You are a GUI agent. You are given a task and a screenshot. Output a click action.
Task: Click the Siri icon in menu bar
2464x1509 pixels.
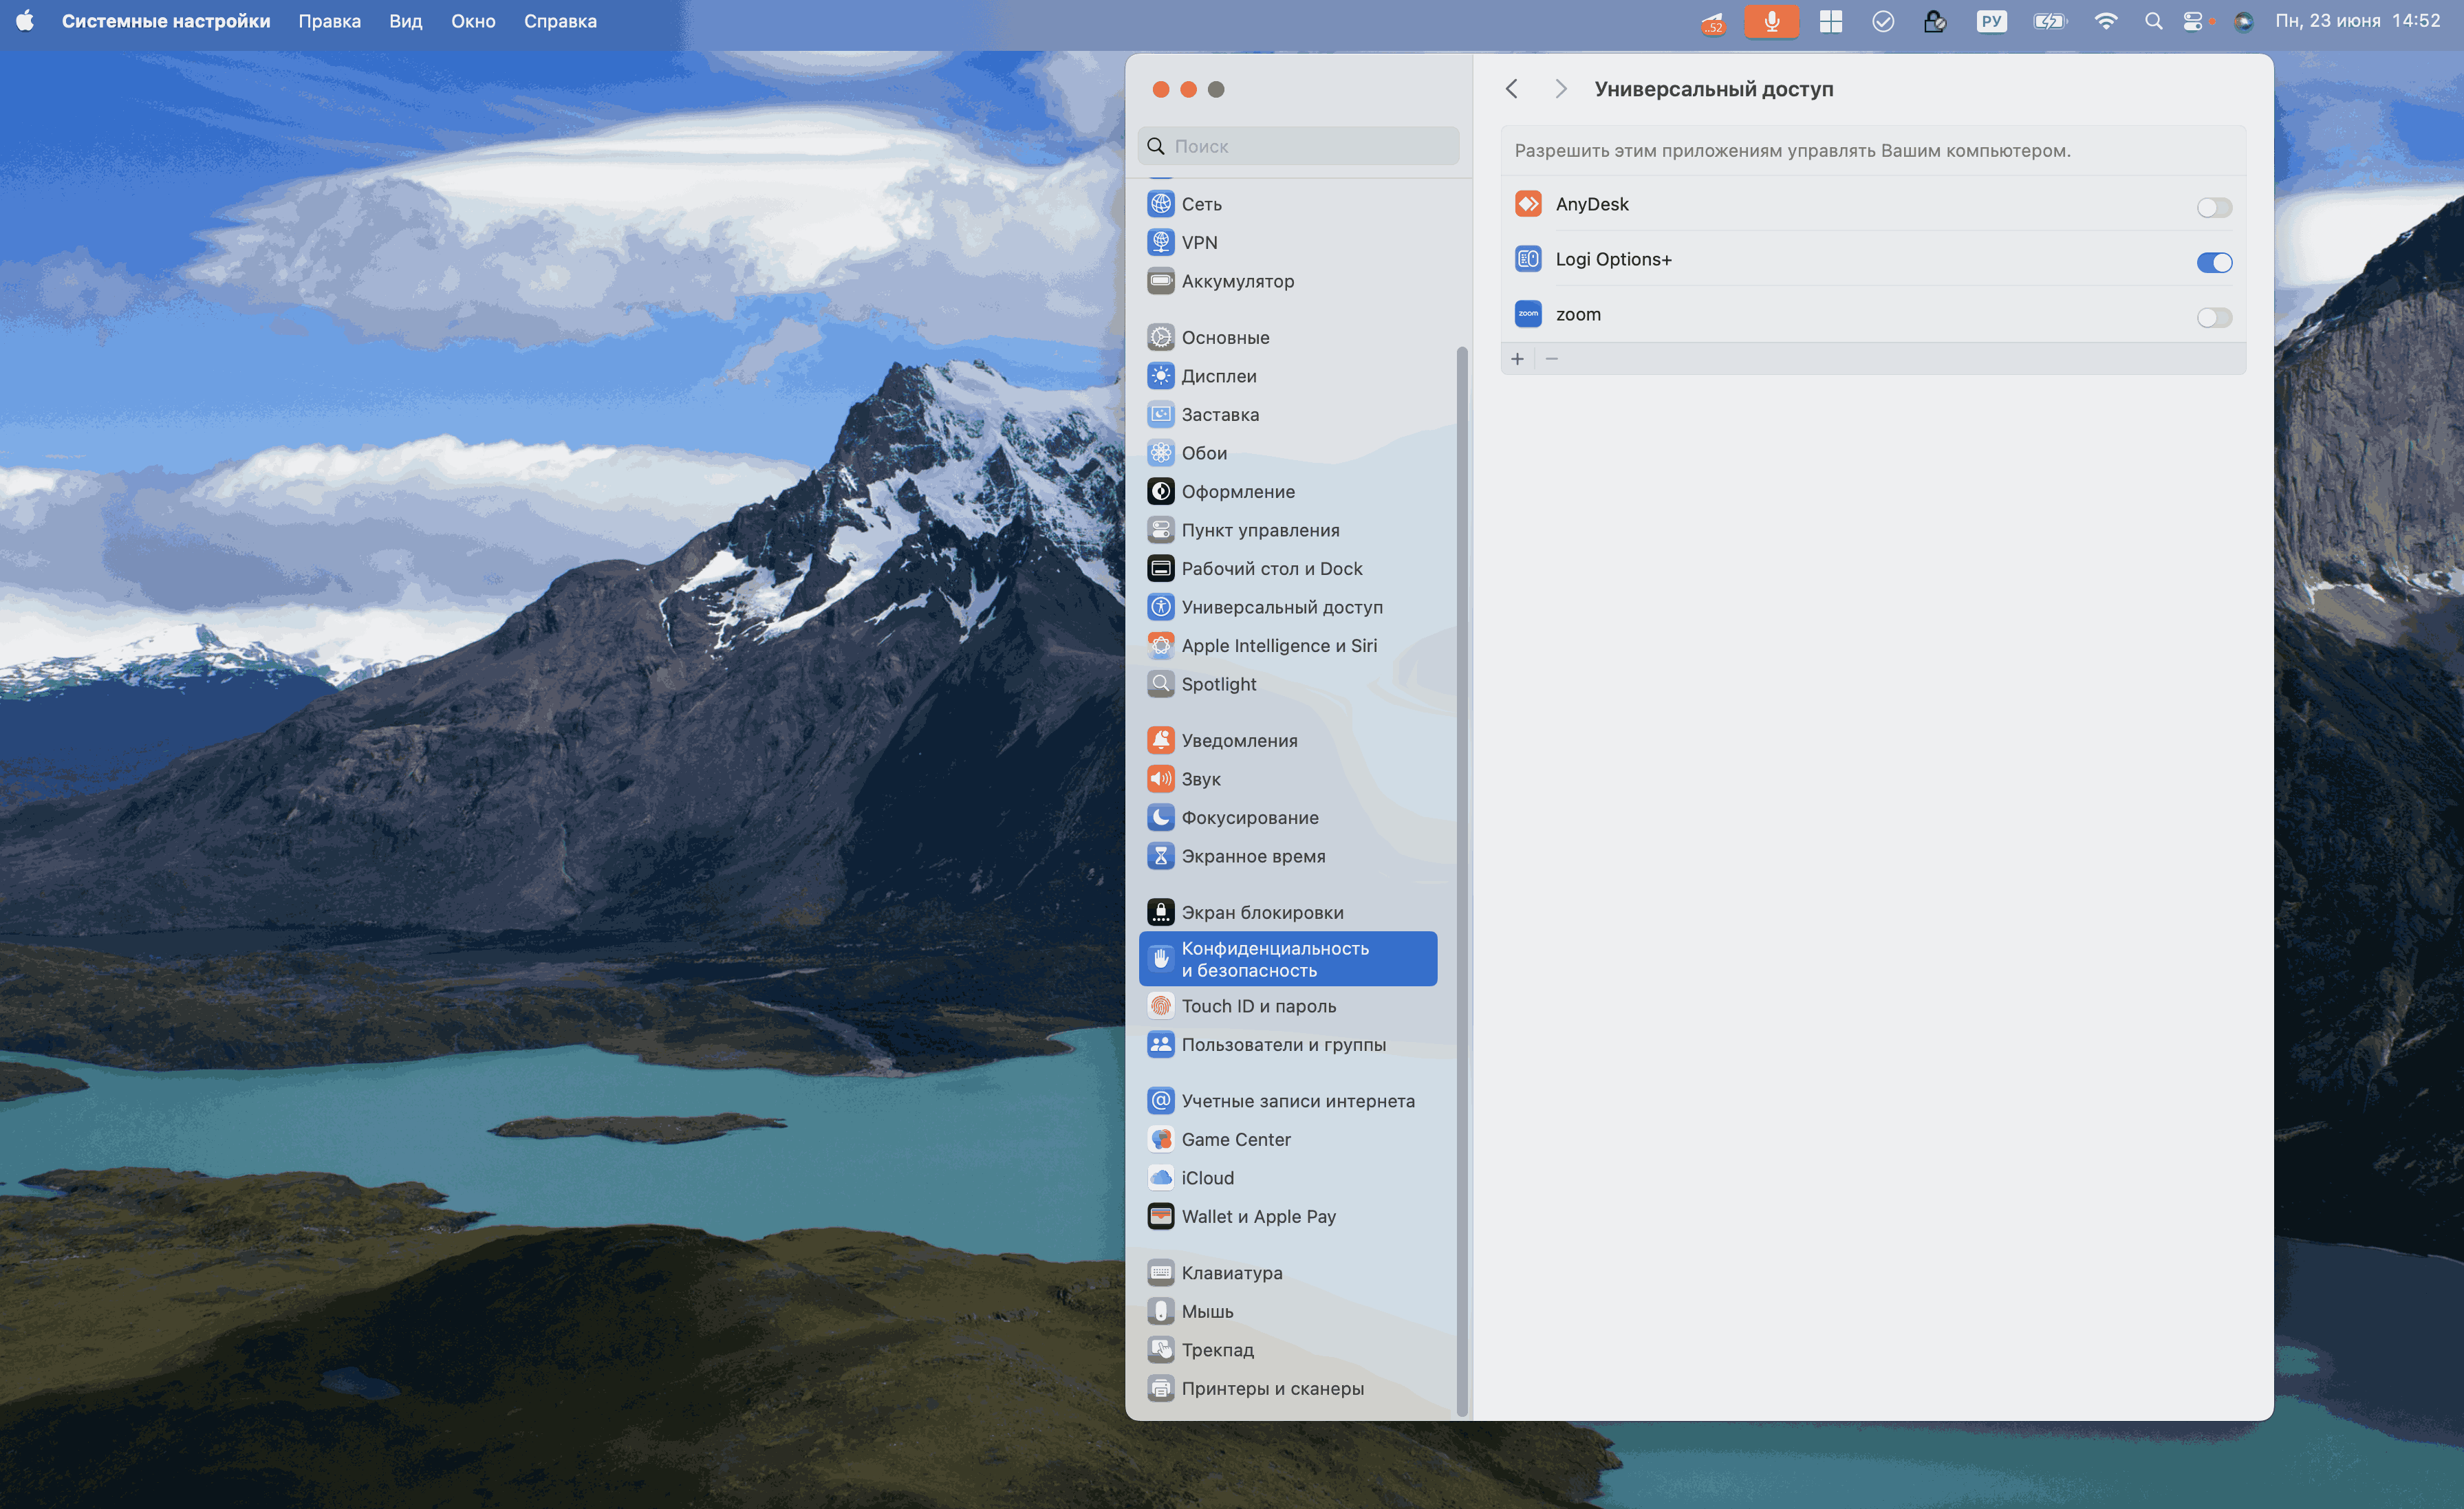[x=2243, y=21]
